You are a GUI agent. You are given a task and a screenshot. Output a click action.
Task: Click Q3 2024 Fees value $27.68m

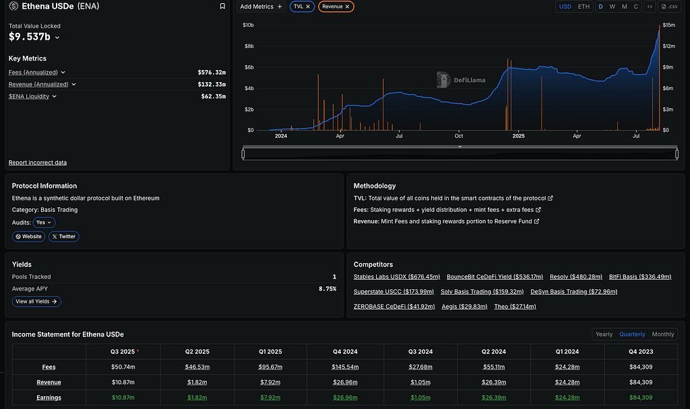(x=420, y=367)
